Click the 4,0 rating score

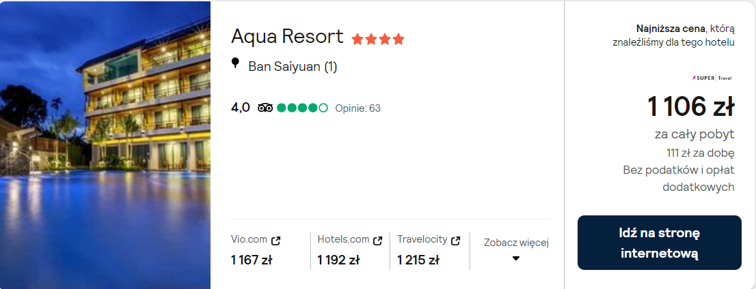tap(241, 107)
